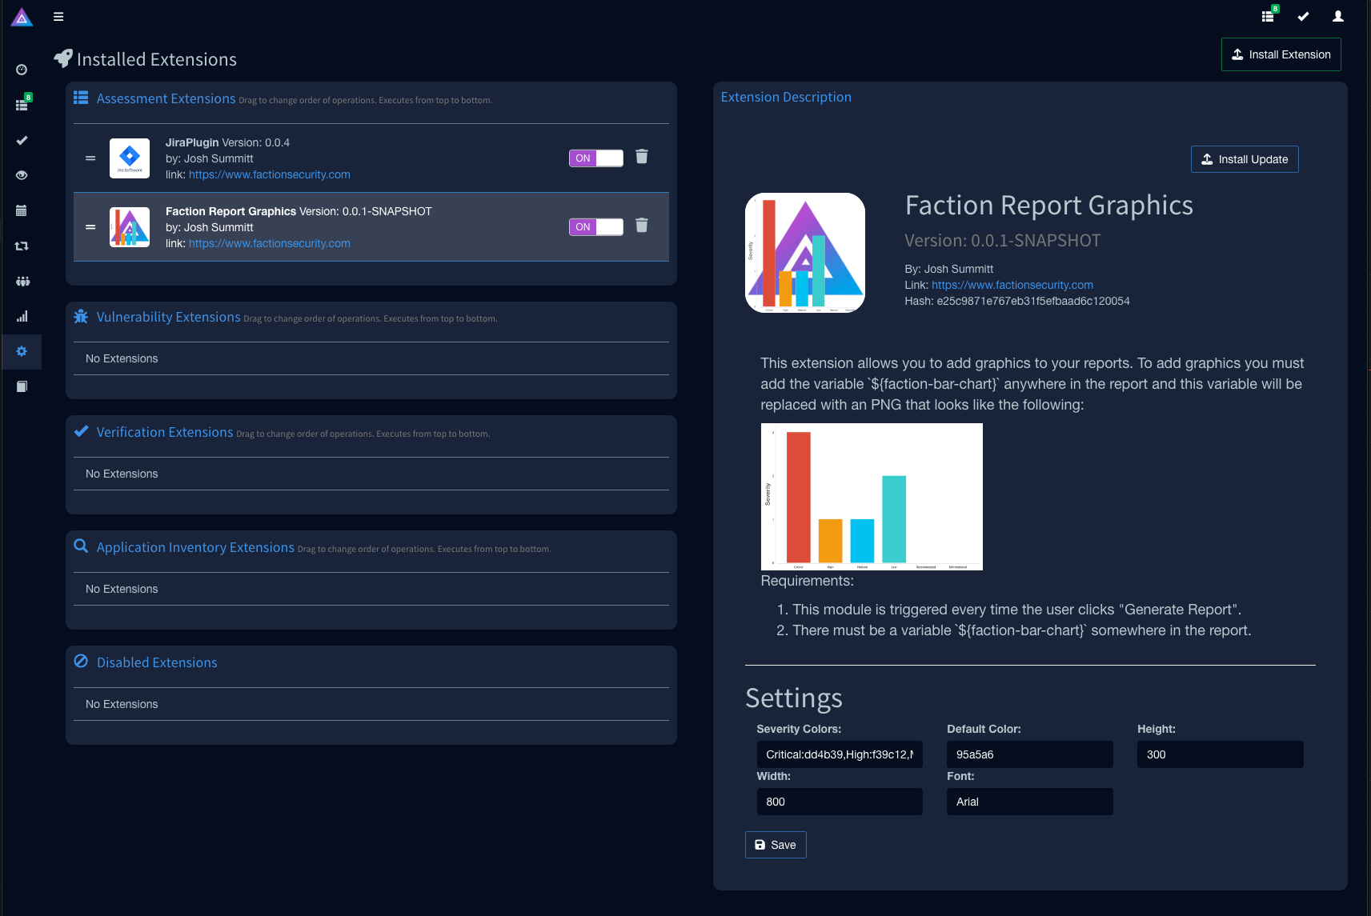Image resolution: width=1371 pixels, height=916 pixels.
Task: Click the JiraPlugin logo thumbnail
Action: coord(130,158)
